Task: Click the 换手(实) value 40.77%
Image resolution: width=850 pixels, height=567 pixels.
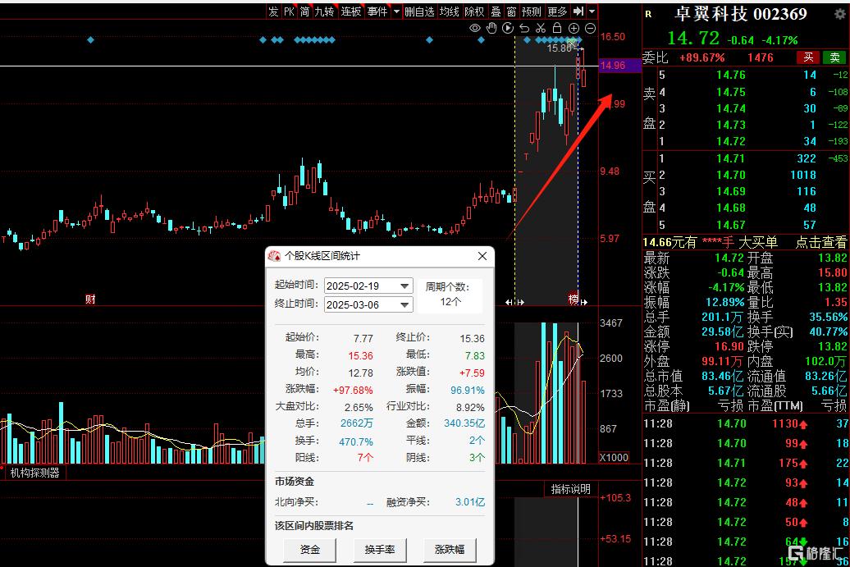Action: [x=827, y=332]
